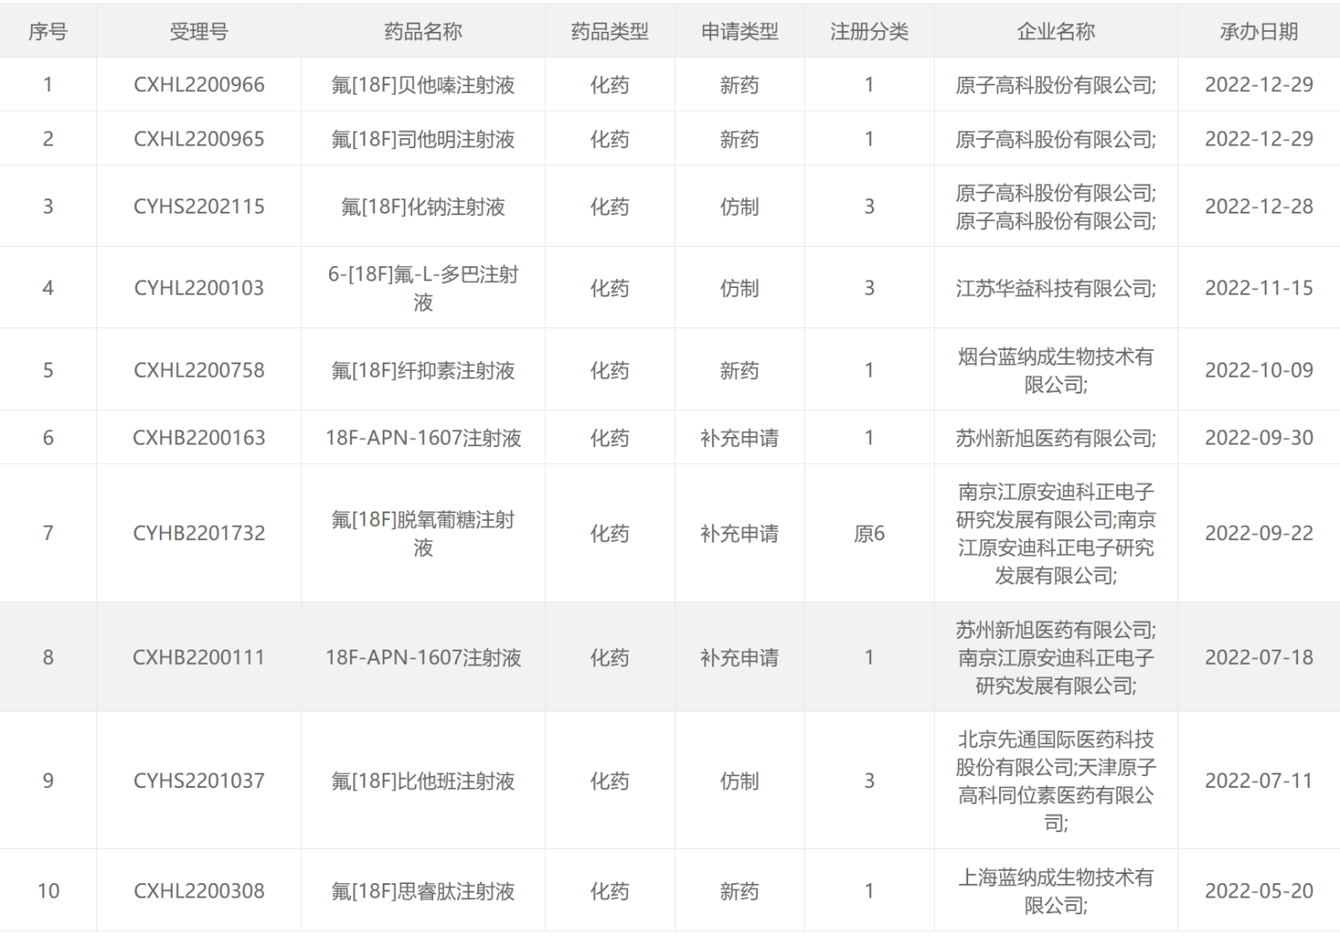Open acceptance number CXHL2200965
1340x936 pixels.
tap(198, 139)
